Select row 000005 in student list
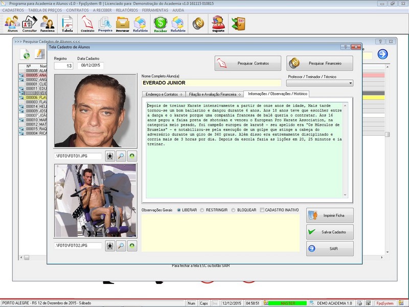 click(x=33, y=75)
